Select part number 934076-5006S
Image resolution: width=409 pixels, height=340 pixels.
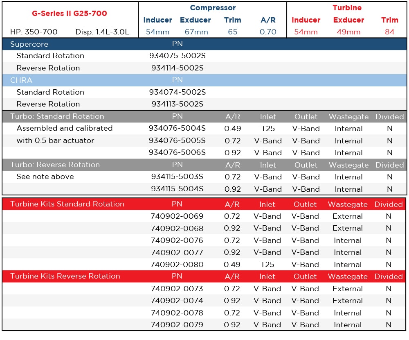point(177,152)
